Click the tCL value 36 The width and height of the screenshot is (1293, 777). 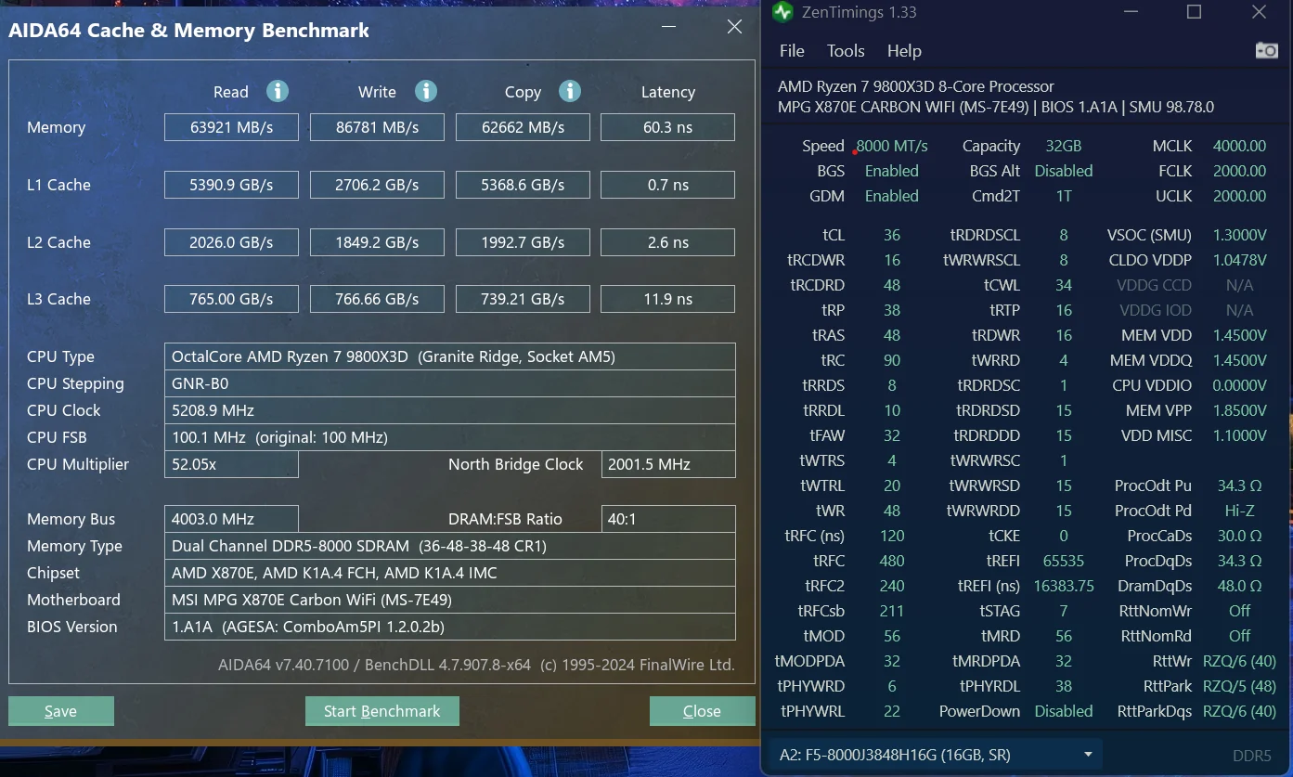(x=892, y=235)
